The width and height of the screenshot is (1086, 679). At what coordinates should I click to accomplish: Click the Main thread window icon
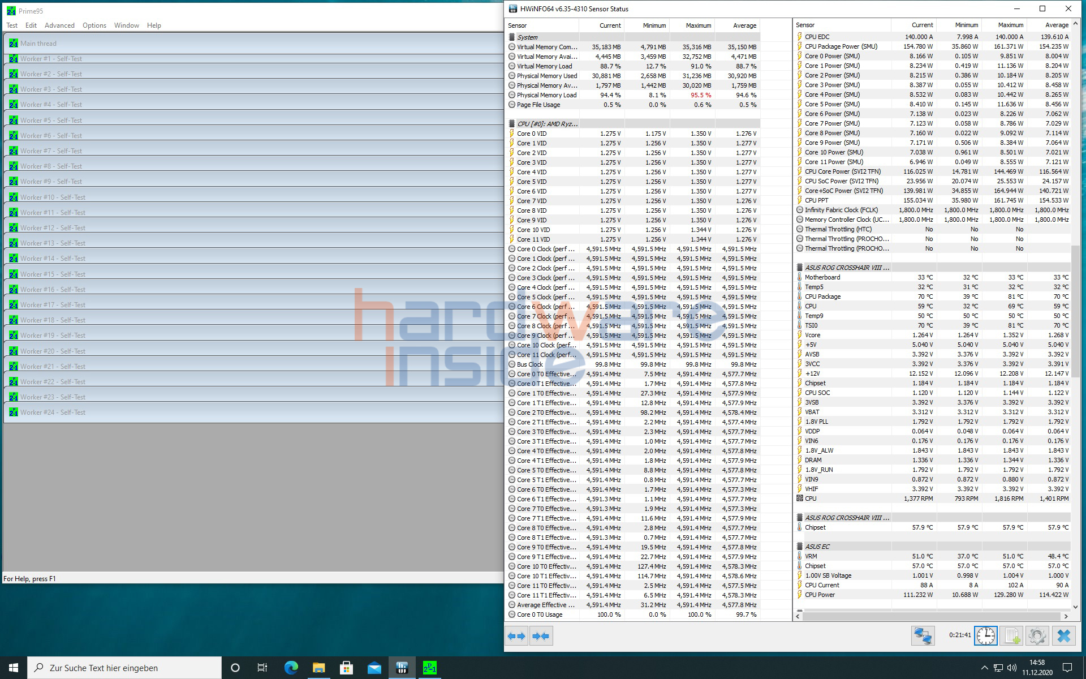13,43
